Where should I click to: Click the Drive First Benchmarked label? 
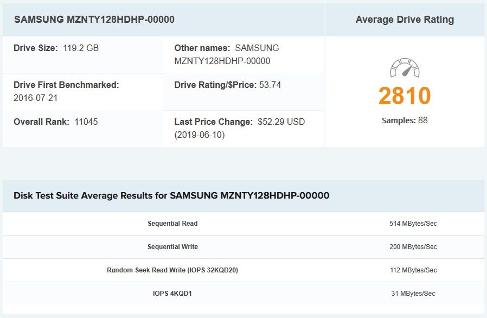click(66, 85)
